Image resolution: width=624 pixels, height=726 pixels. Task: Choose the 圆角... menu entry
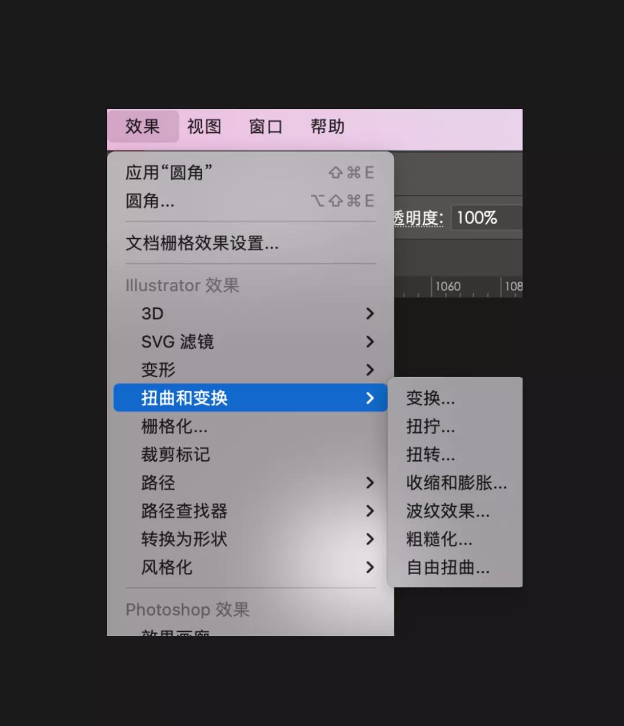(x=250, y=200)
